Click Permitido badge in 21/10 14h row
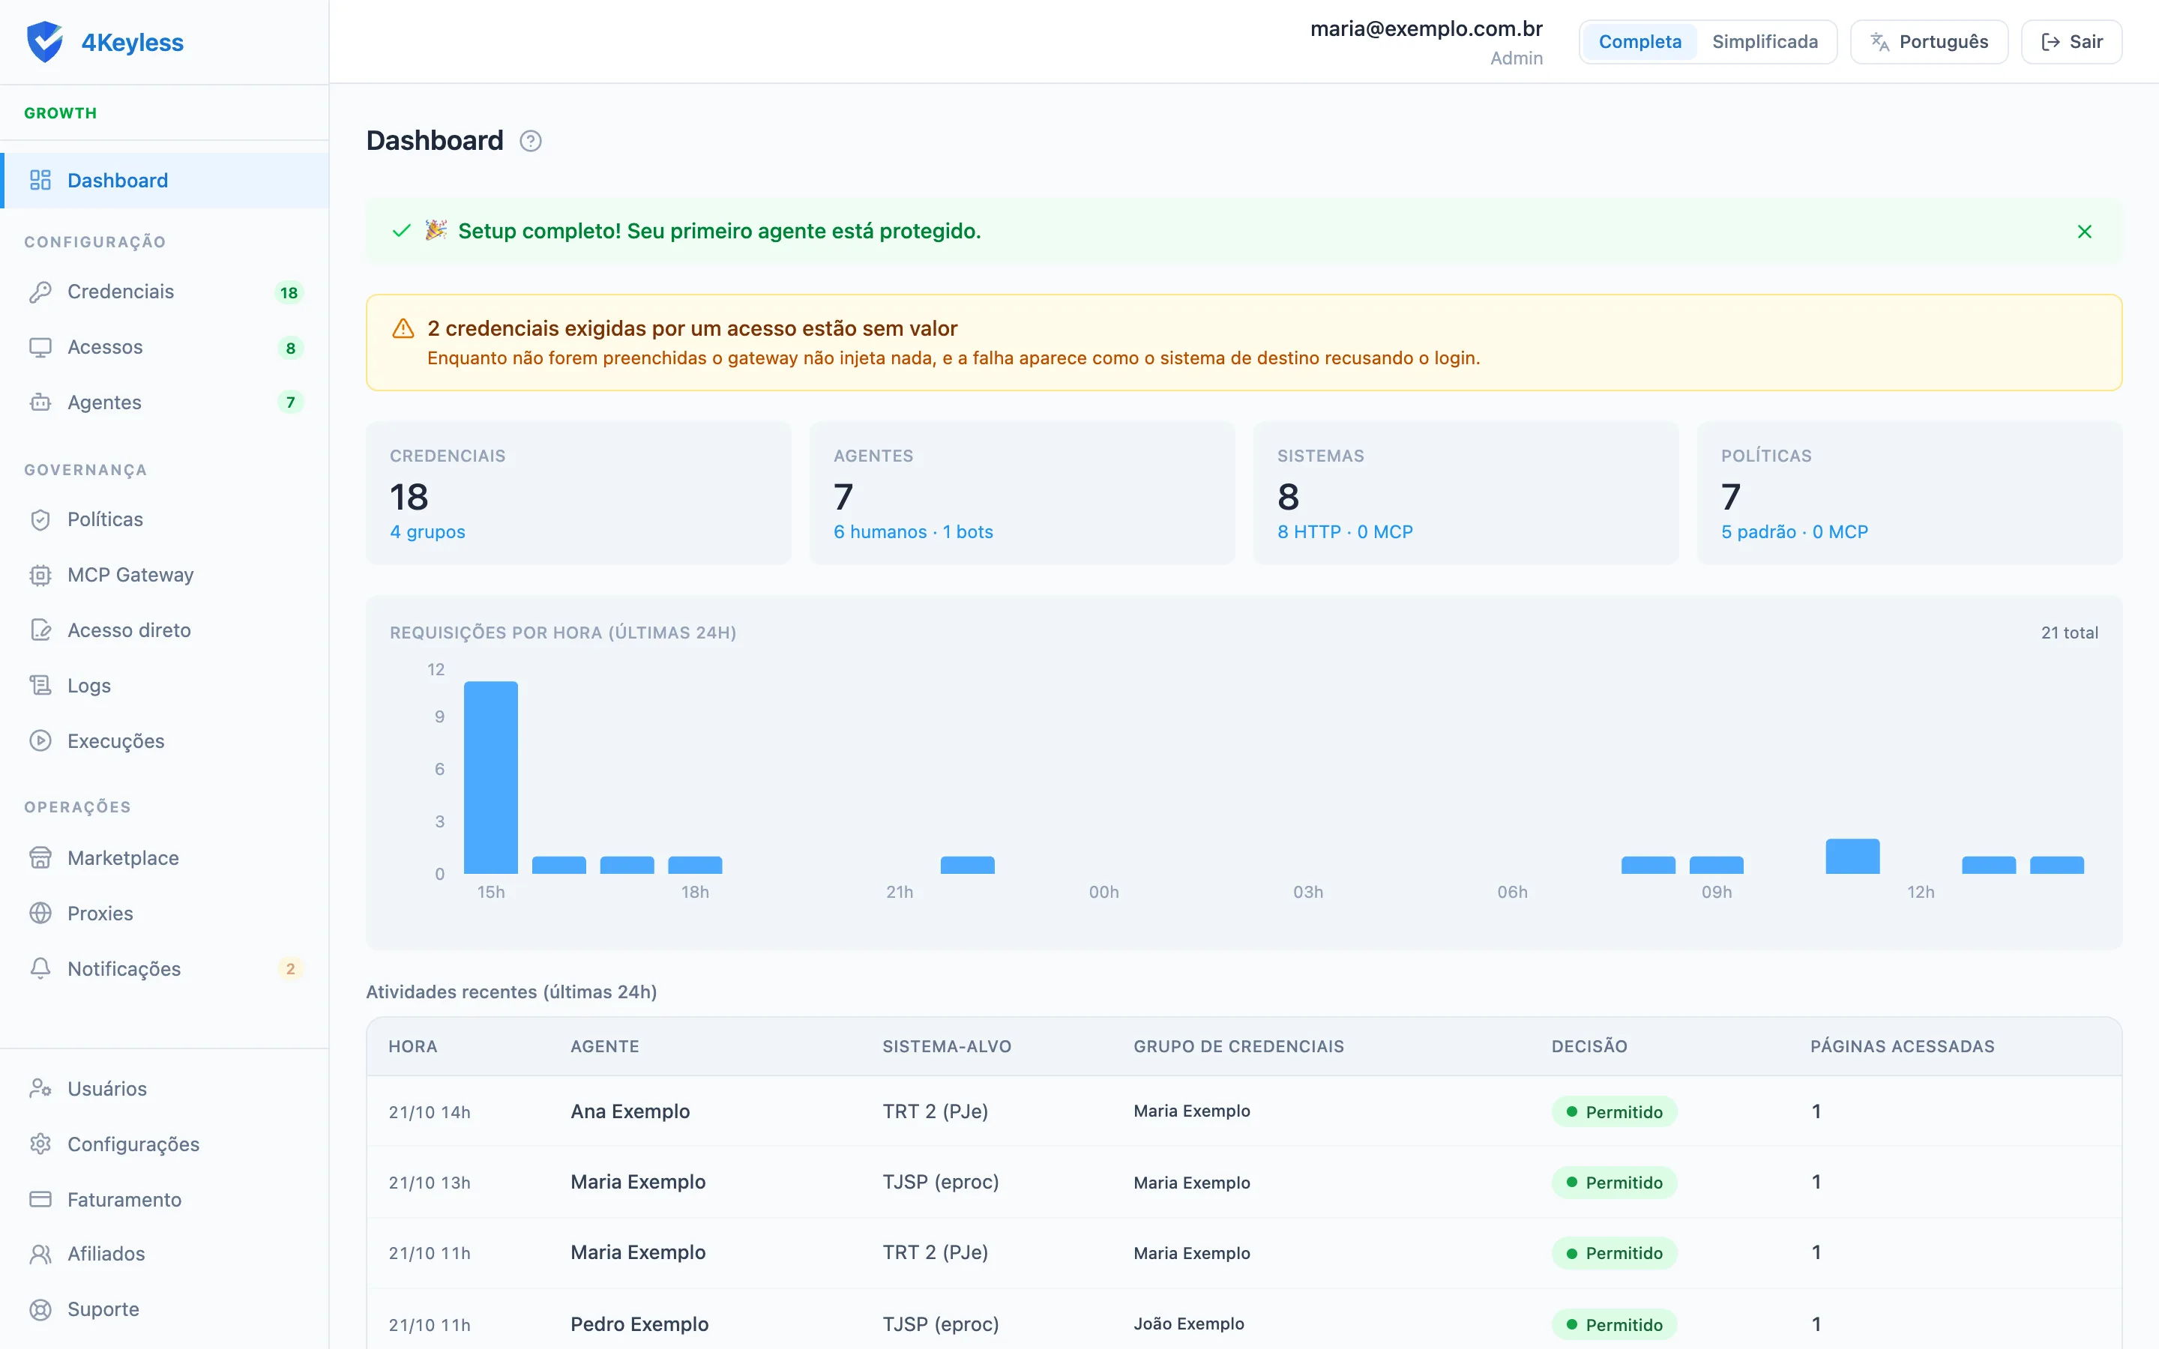This screenshot has width=2159, height=1349. [x=1614, y=1111]
